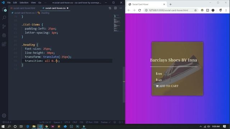The image size is (230, 129).
Task: Open Chrome three-dot menu
Action: pos(226,10)
